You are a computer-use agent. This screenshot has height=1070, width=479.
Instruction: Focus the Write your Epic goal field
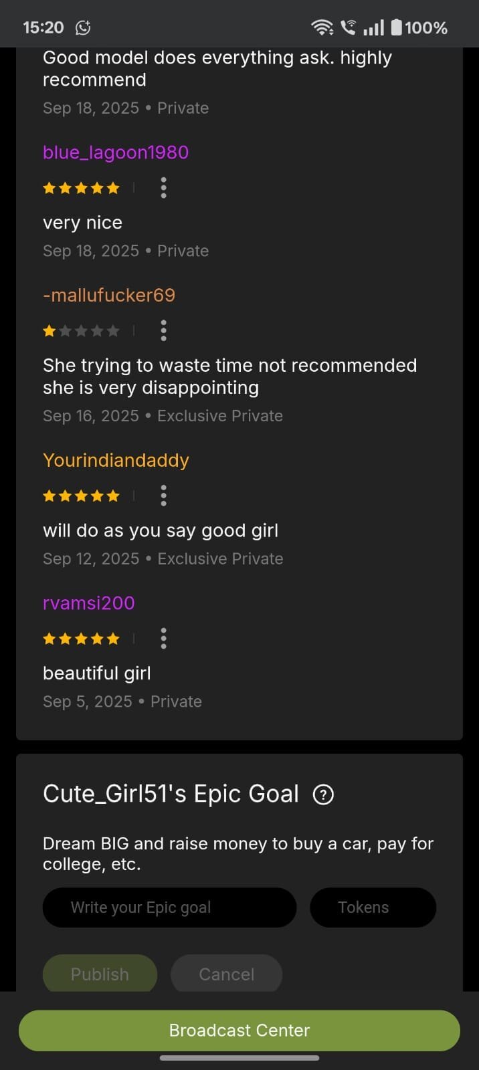[x=169, y=907]
